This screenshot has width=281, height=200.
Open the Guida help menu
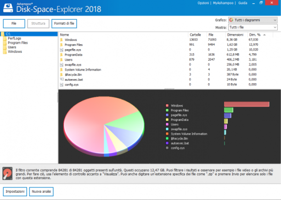coord(242,3)
